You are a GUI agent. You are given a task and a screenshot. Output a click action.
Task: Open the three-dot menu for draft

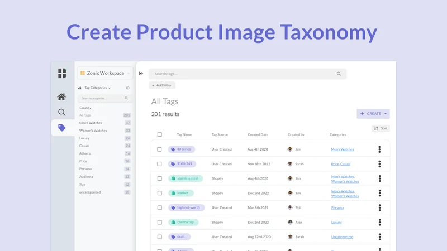379,236
